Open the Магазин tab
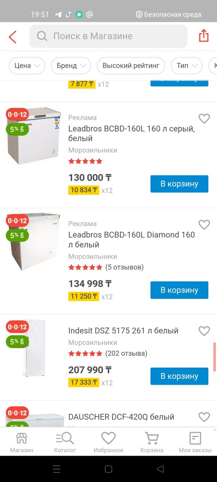Screen dimensions: 217x482 coord(22,442)
